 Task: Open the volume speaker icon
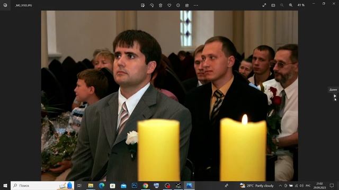point(301,185)
